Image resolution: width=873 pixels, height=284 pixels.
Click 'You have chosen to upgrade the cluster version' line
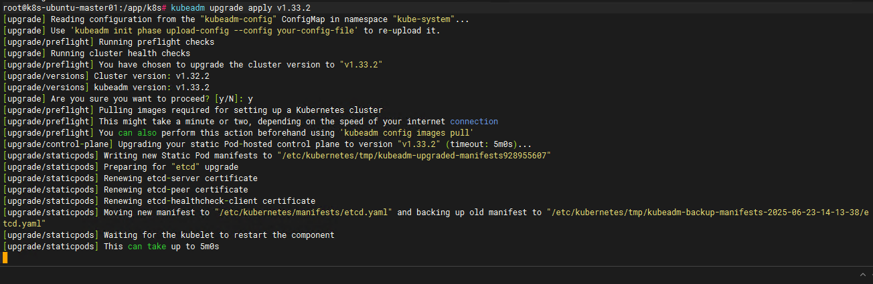tap(192, 64)
